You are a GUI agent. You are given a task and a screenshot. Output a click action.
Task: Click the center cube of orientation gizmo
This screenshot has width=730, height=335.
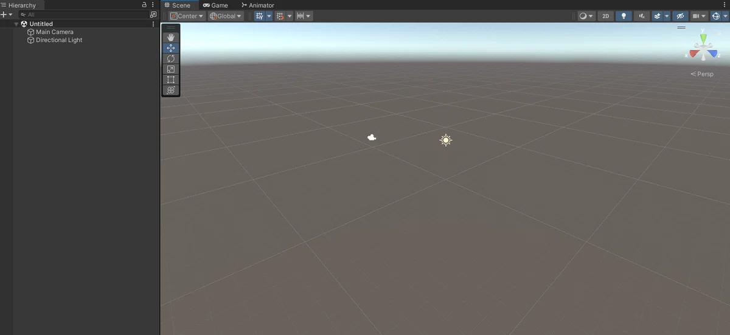pyautogui.click(x=703, y=50)
